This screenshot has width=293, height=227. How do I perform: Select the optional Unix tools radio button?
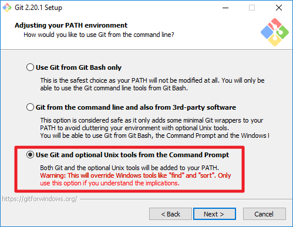pyautogui.click(x=30, y=155)
